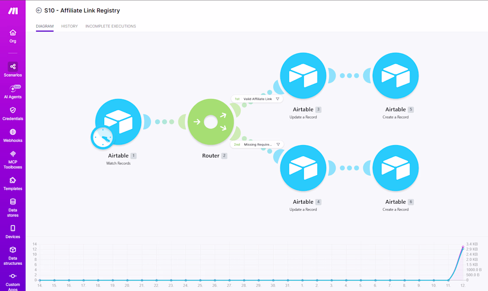Open the Scenarios section
The width and height of the screenshot is (488, 291).
[x=13, y=70]
